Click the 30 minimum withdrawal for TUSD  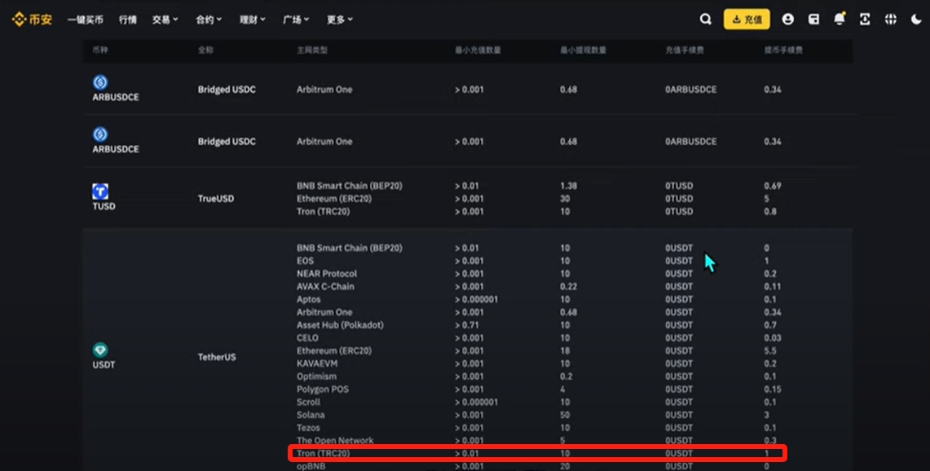point(565,199)
